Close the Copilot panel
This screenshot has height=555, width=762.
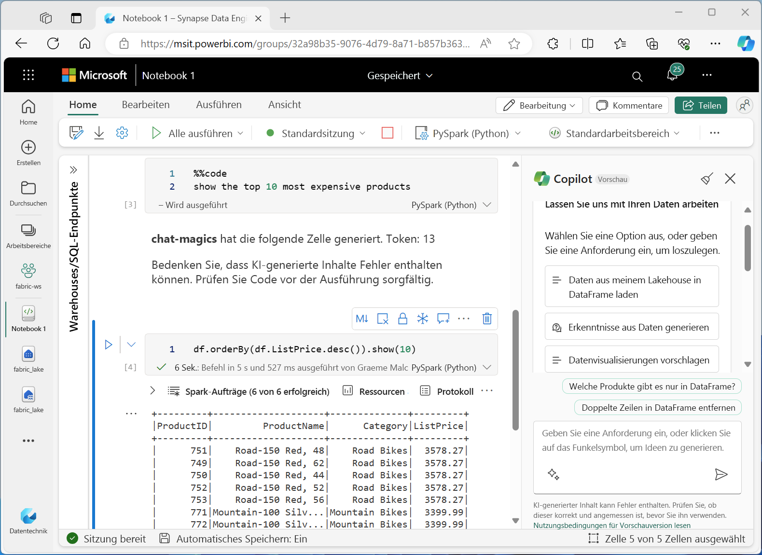tap(730, 179)
